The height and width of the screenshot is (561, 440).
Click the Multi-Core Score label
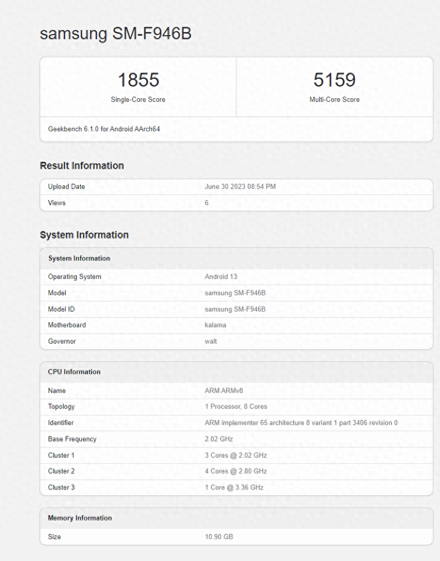(334, 100)
